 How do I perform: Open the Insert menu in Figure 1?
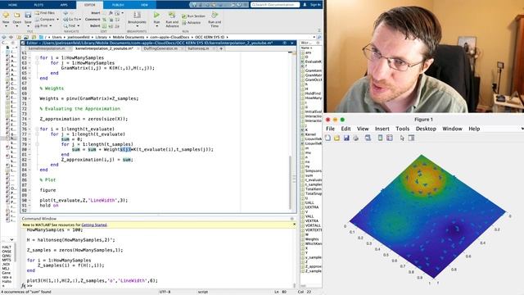tap(382, 129)
